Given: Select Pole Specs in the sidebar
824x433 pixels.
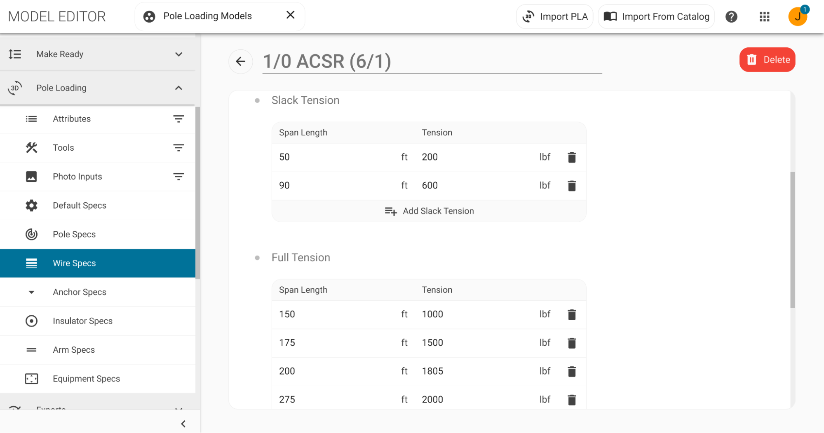Looking at the screenshot, I should coord(74,235).
